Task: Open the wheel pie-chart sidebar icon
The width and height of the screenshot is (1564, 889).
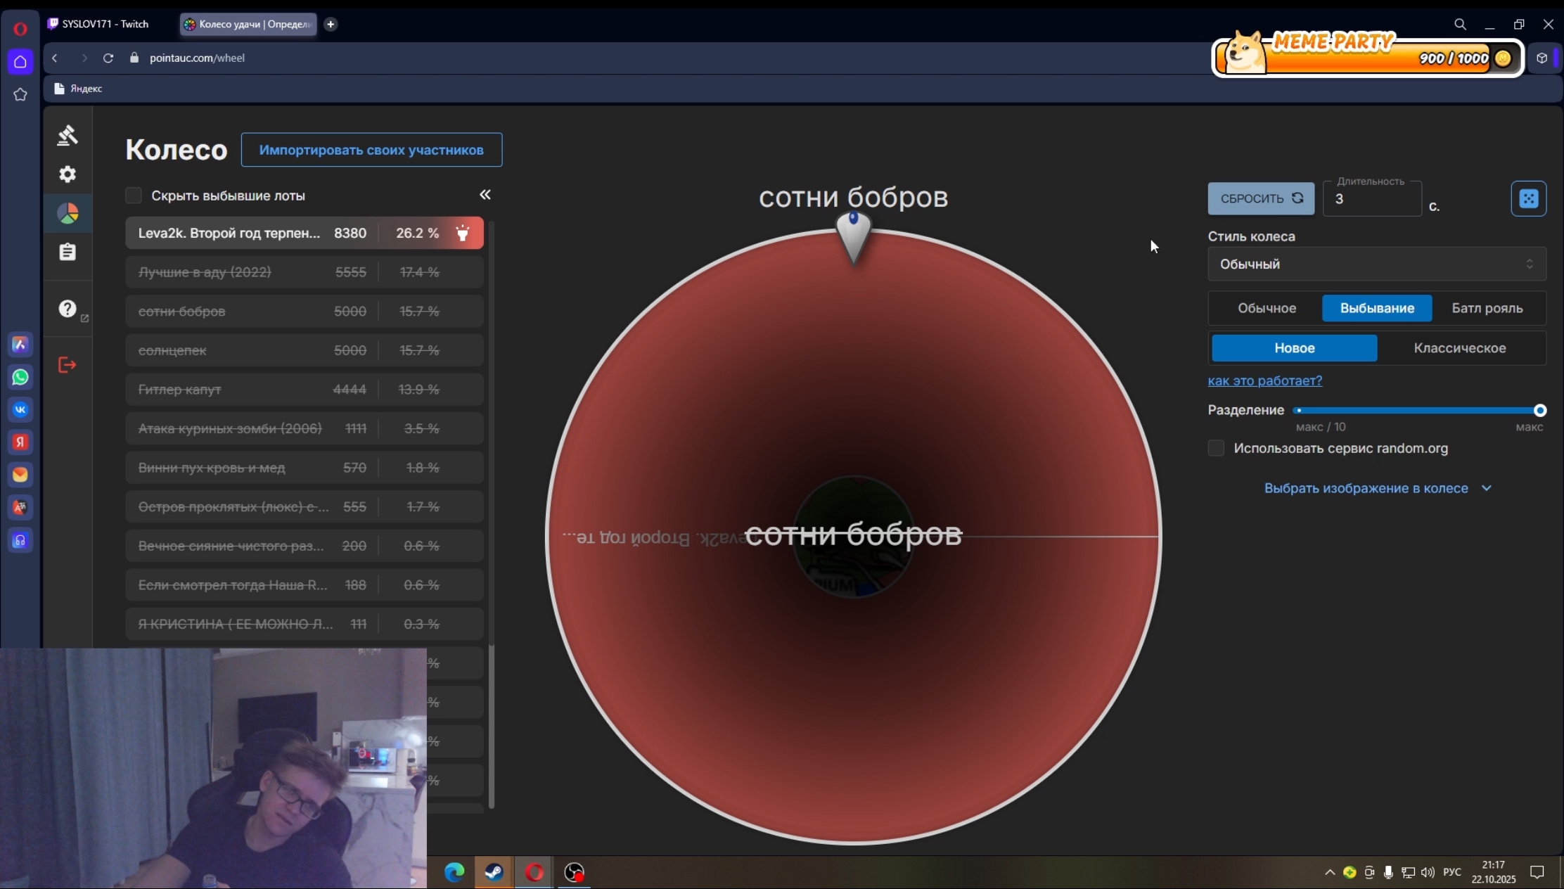Action: [x=68, y=213]
